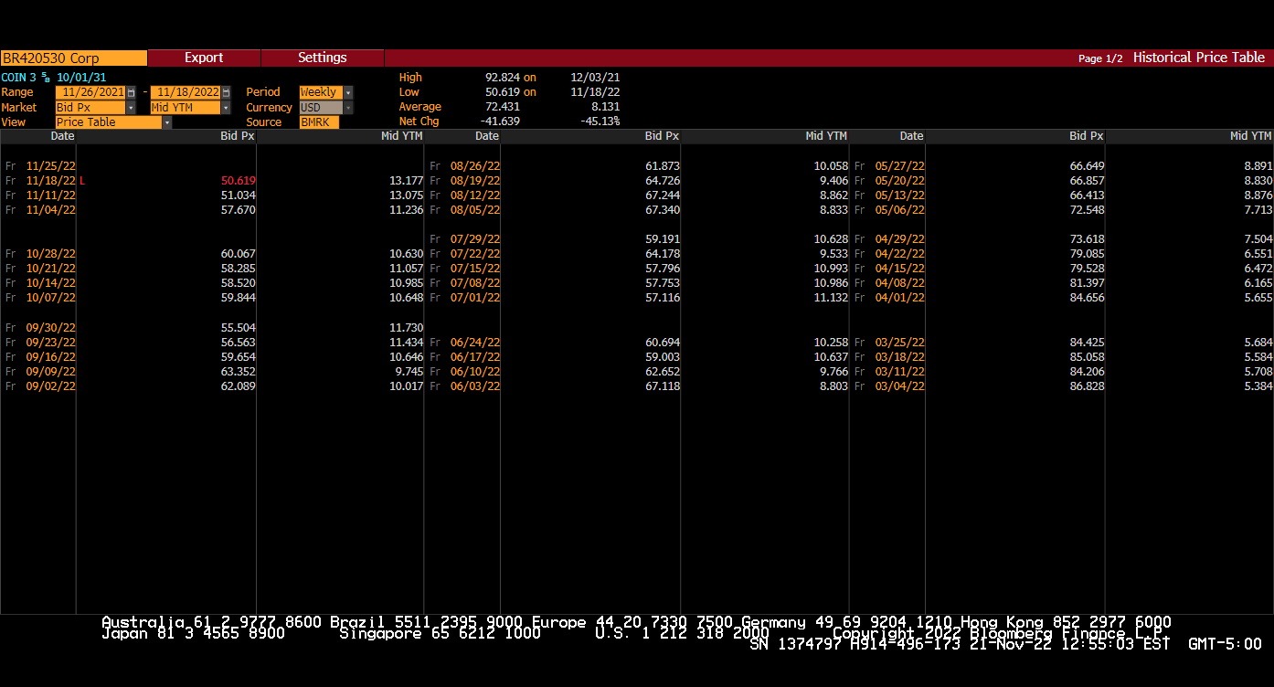Open the USD currency dropdown
Screen dimensions: 1274x687
347,108
